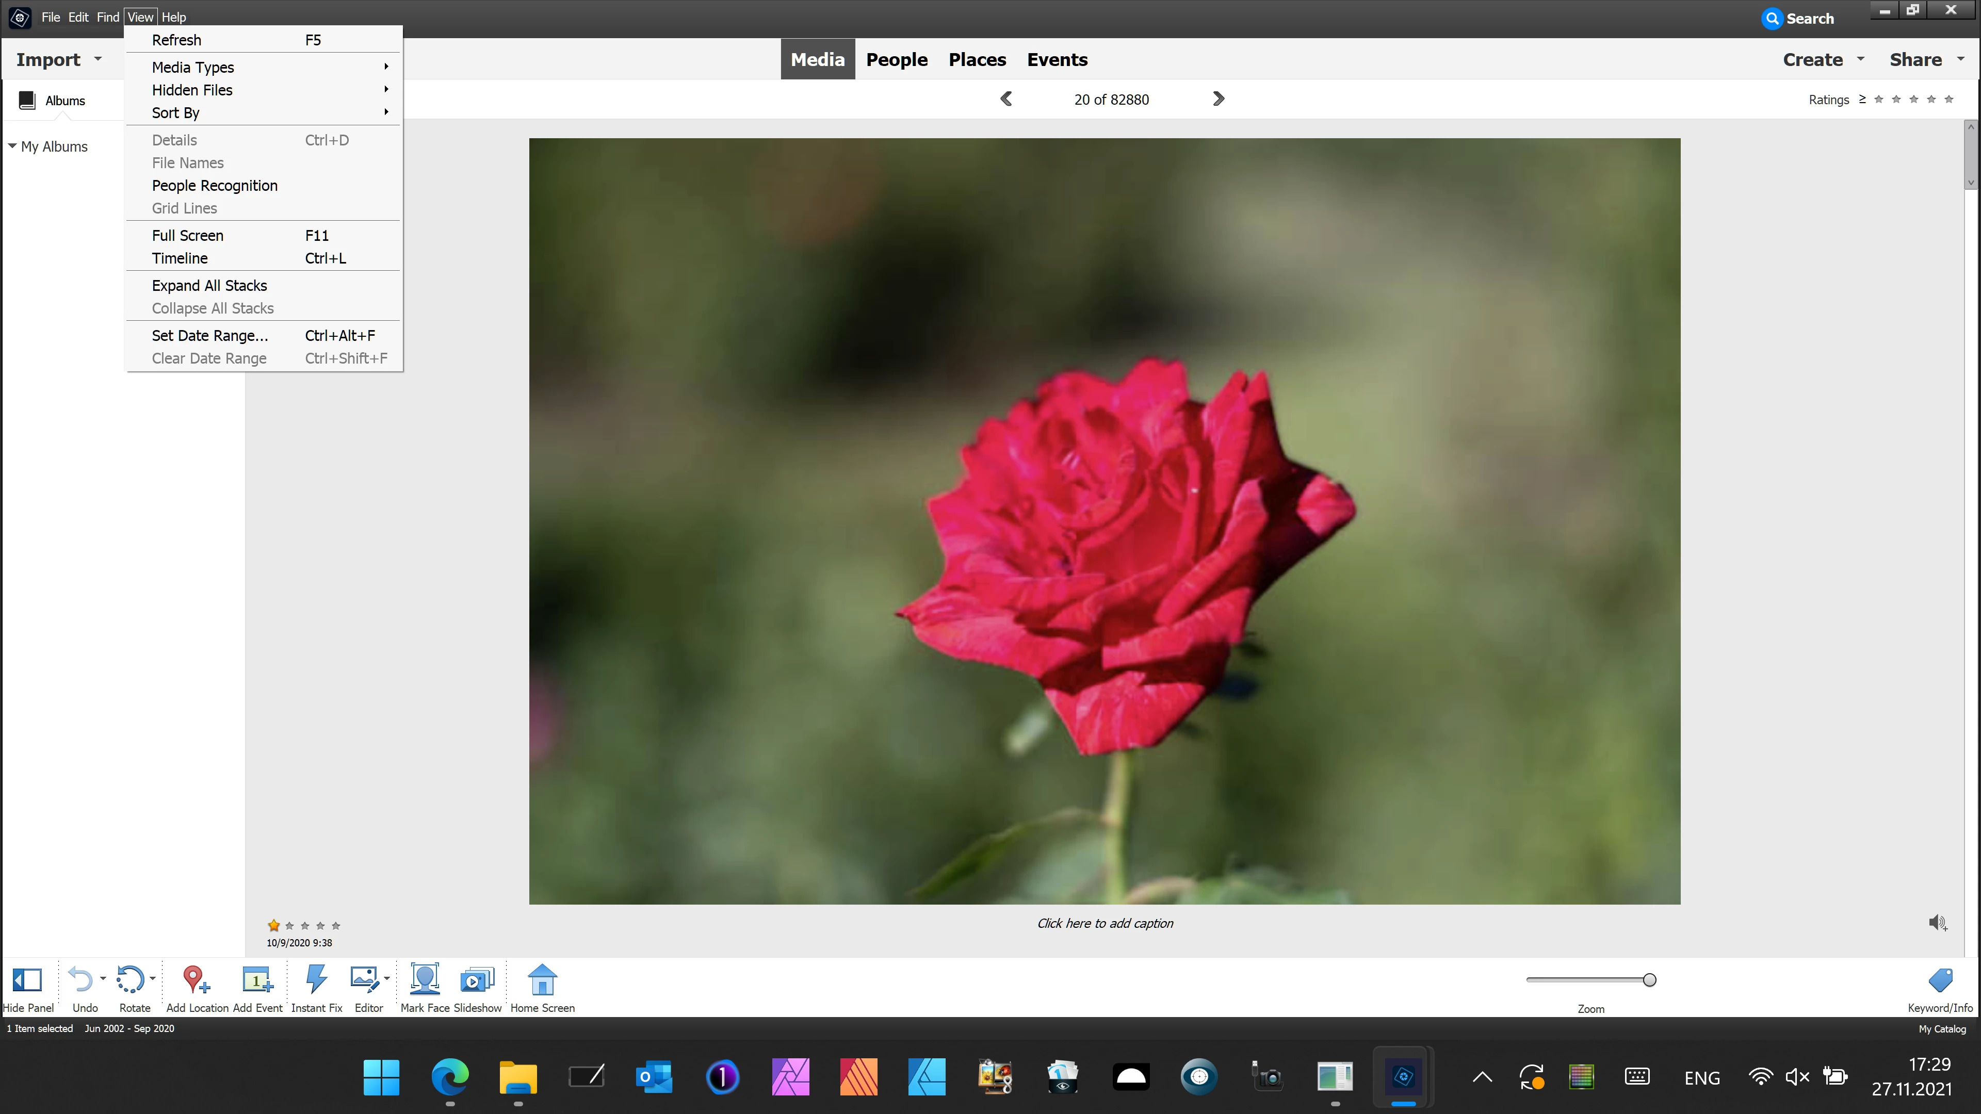This screenshot has height=1114, width=1981.
Task: Go to the next photo arrow
Action: [x=1218, y=99]
